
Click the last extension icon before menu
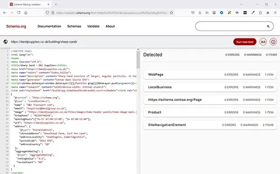pos(268,13)
